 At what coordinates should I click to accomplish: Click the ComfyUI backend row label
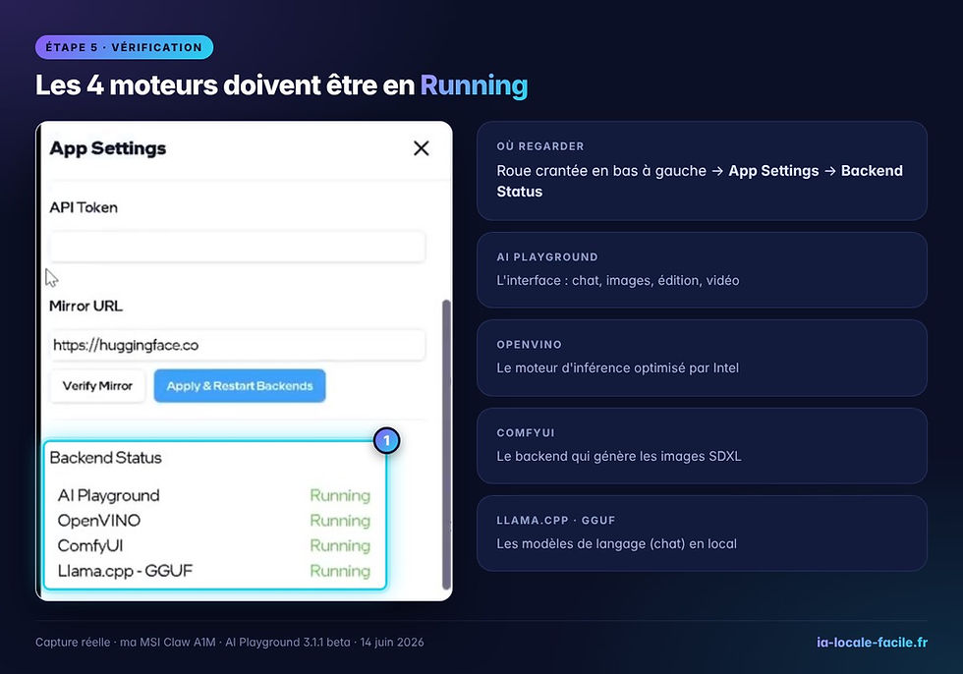pyautogui.click(x=90, y=545)
